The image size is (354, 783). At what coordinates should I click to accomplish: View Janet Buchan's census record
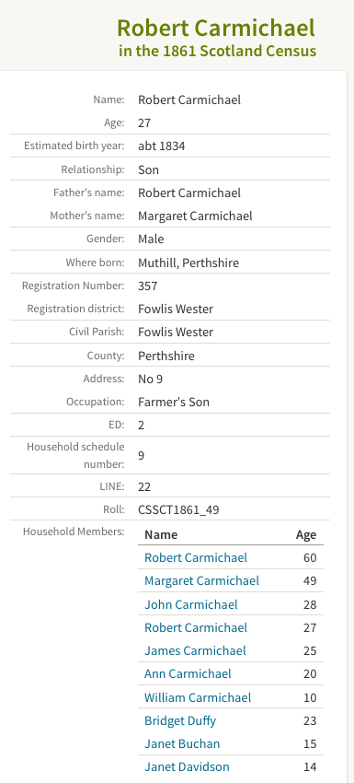182,743
